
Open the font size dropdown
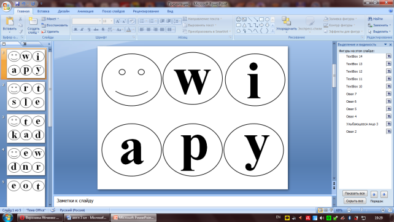(111, 21)
